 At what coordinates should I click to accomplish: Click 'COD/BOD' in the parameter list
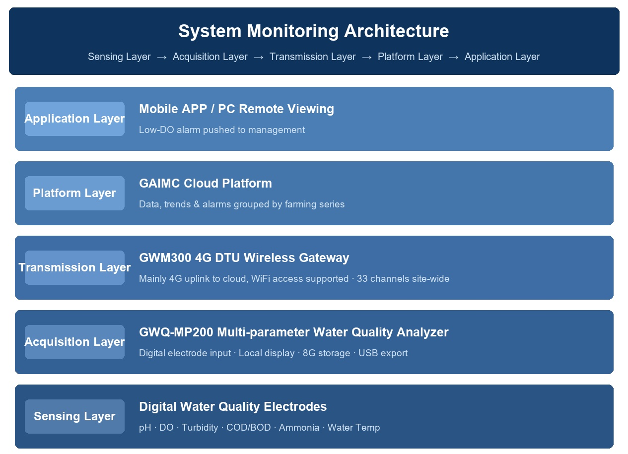[x=249, y=428]
